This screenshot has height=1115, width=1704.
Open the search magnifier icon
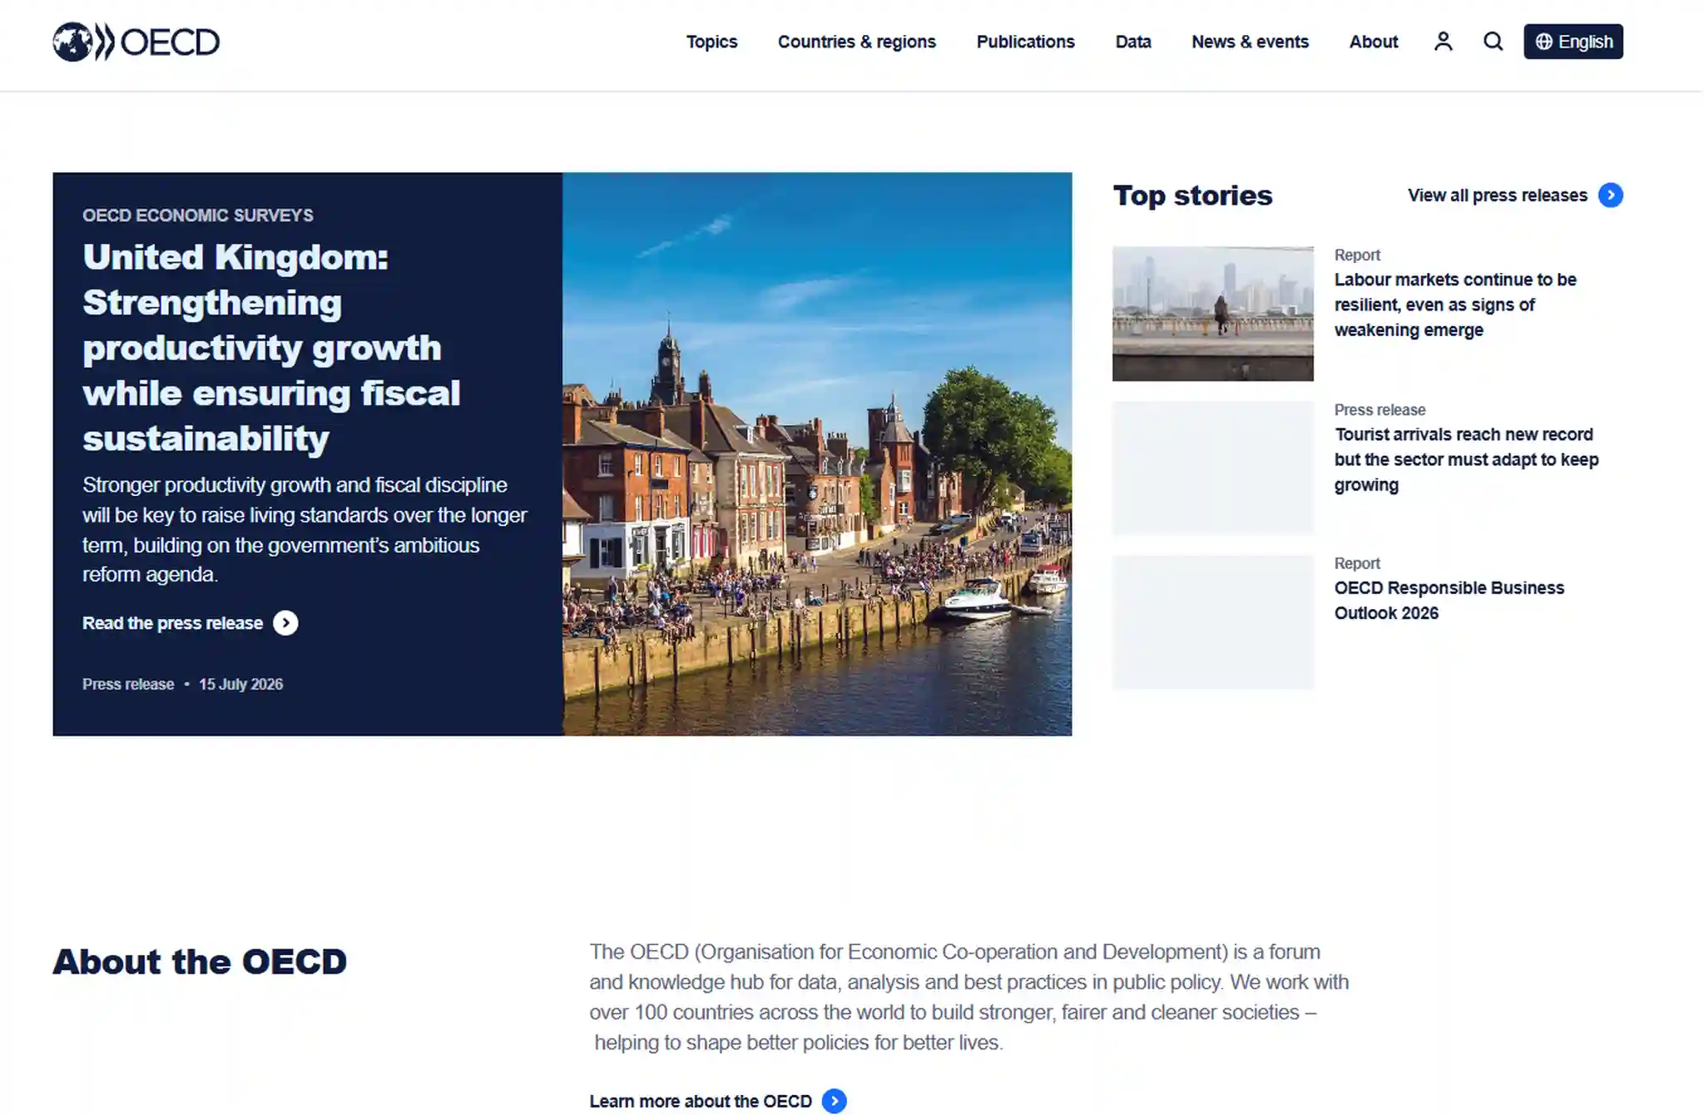(1493, 42)
